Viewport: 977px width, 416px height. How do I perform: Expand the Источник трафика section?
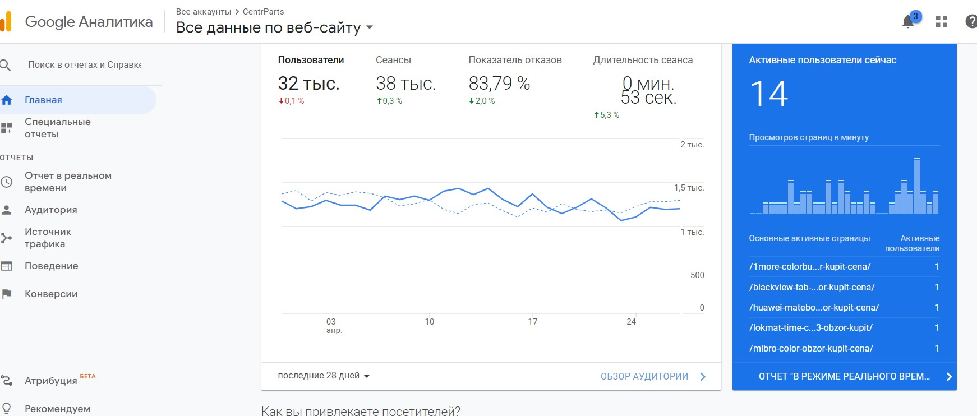click(48, 238)
